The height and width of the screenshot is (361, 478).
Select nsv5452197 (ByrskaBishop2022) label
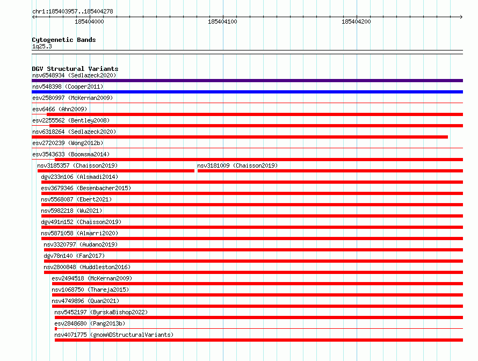pyautogui.click(x=101, y=312)
